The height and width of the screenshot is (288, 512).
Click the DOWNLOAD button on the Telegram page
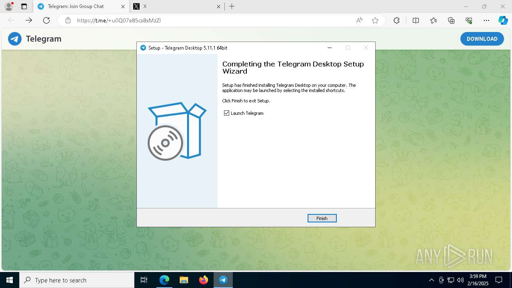point(482,39)
